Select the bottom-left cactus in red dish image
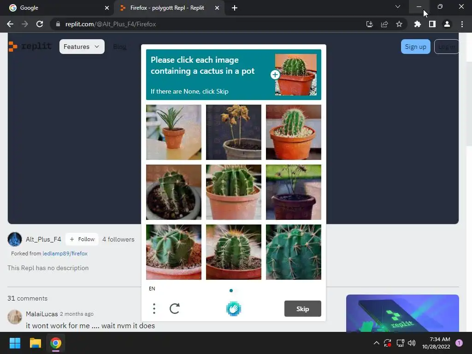 [x=174, y=252]
